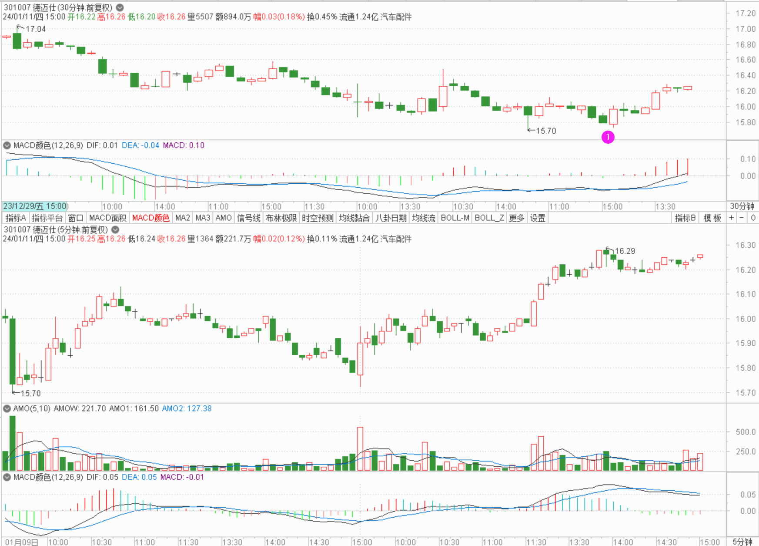The image size is (759, 546).
Task: Open the 模板 template button
Action: tap(712, 218)
